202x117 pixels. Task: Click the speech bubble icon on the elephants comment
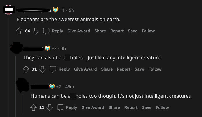[x=46, y=31]
